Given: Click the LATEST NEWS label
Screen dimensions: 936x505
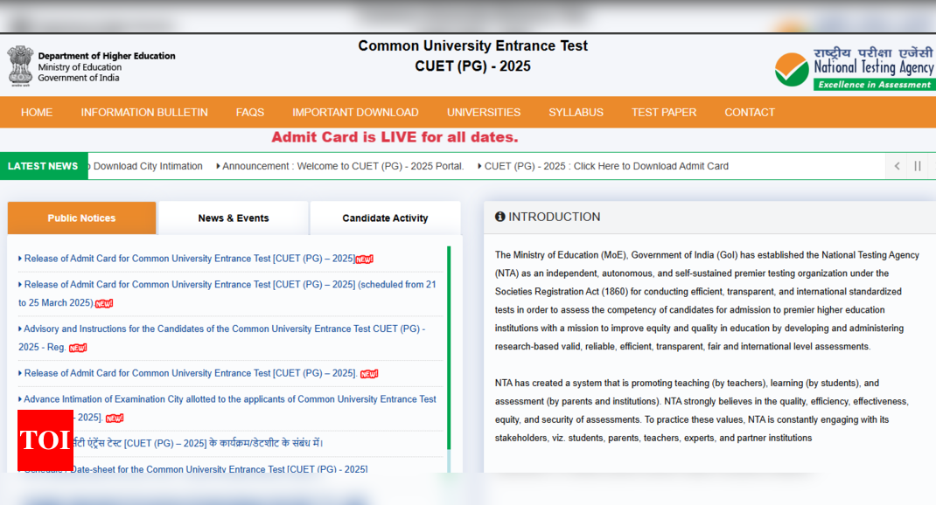Looking at the screenshot, I should coord(44,166).
